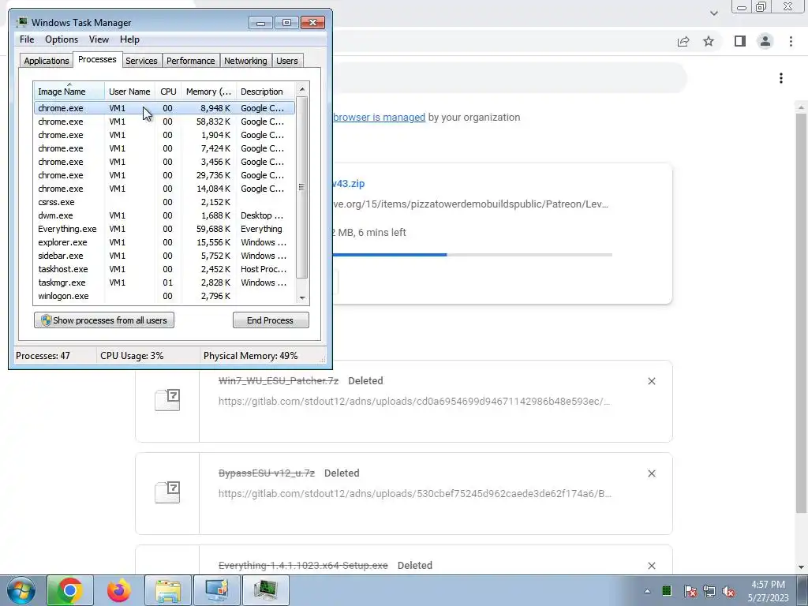
Task: Switch to the Users tab
Action: coord(286,61)
